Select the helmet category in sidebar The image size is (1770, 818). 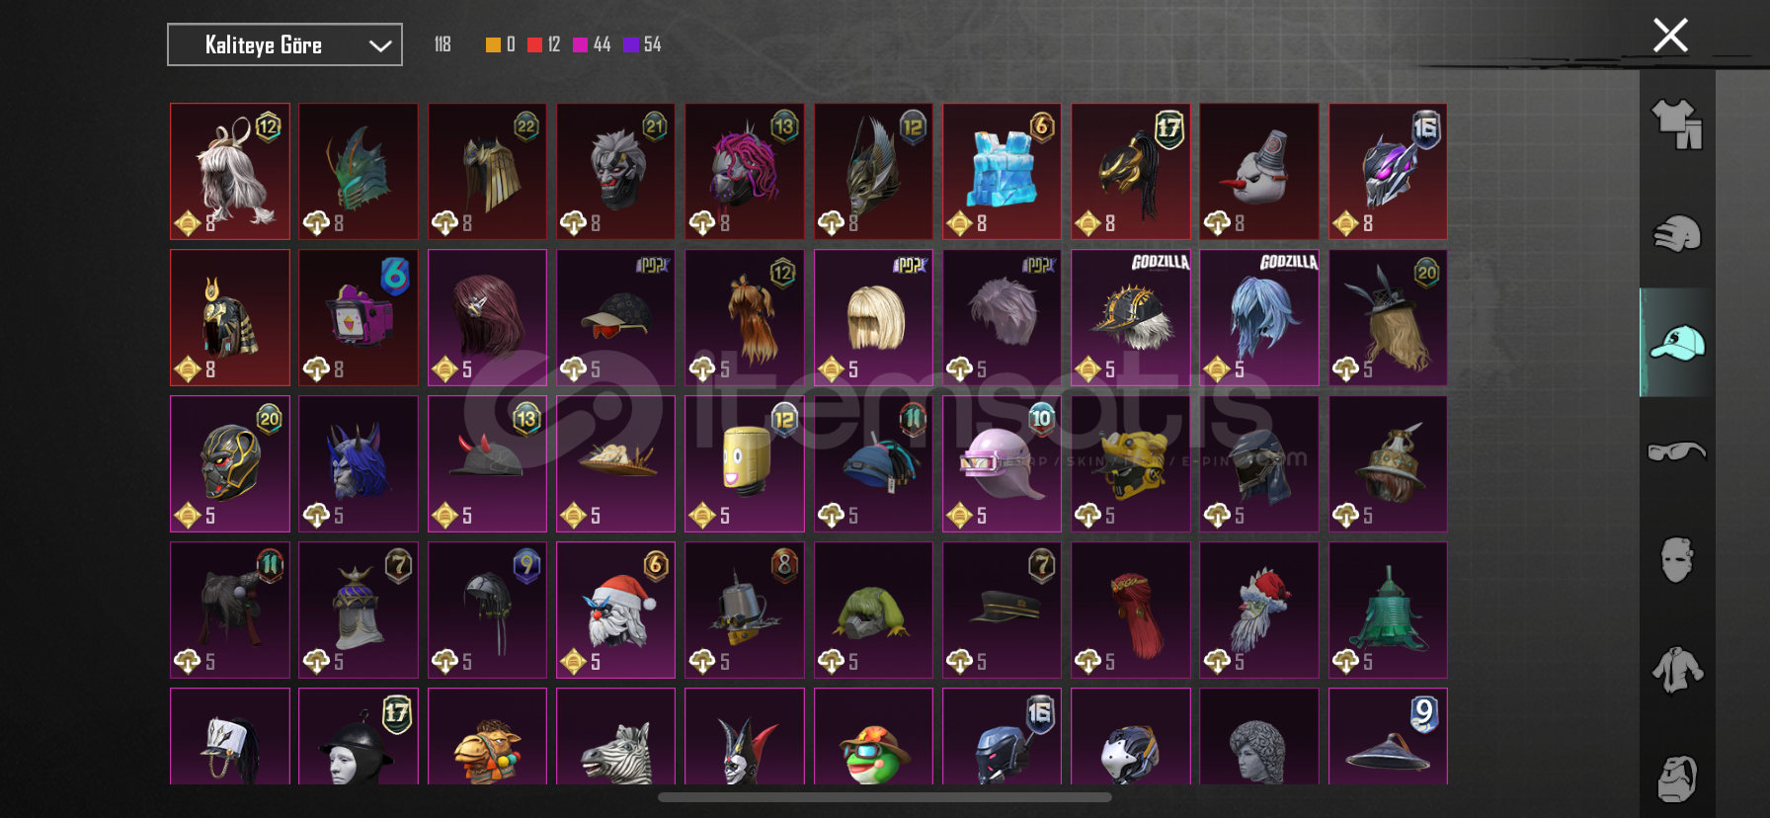(x=1677, y=234)
